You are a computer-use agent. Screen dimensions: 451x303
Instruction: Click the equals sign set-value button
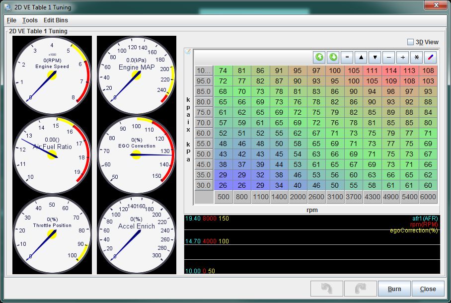point(347,57)
